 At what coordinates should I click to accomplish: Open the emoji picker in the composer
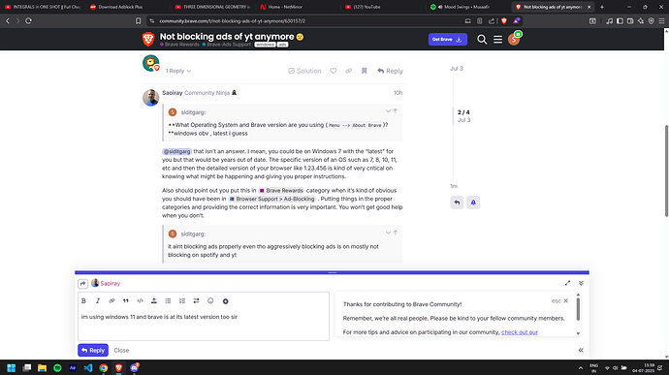tap(210, 300)
